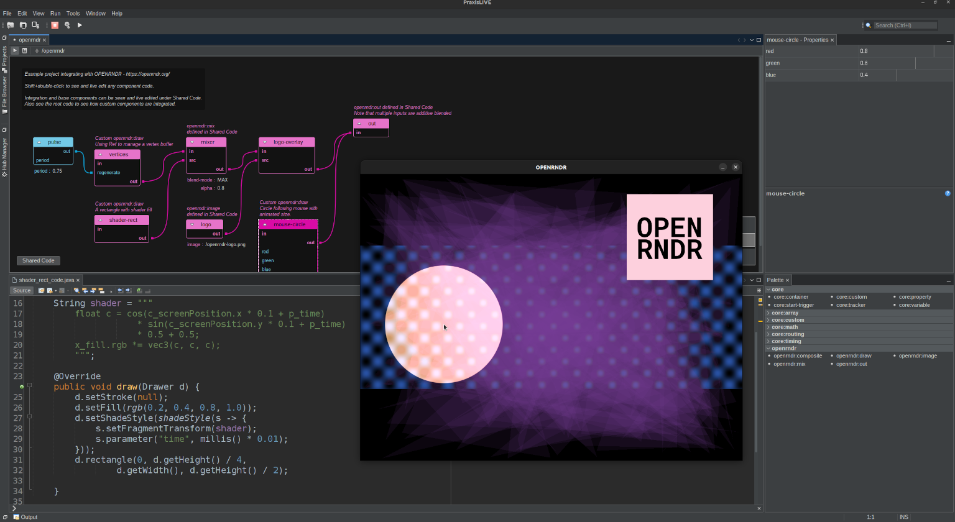The height and width of the screenshot is (522, 955).
Task: Click Shift Line Right icon in editor toolbar
Action: tap(129, 290)
